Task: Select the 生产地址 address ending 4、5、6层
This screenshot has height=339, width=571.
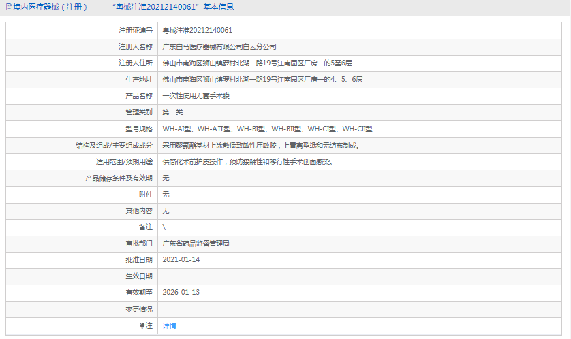Action: 262,79
